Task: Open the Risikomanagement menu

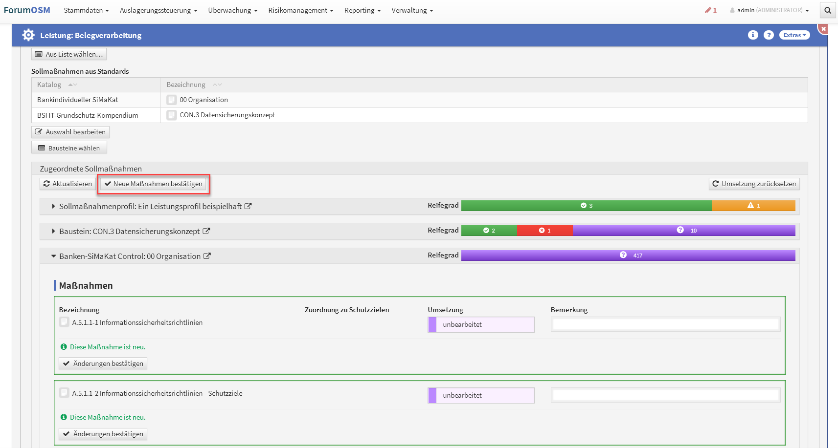Action: (300, 10)
